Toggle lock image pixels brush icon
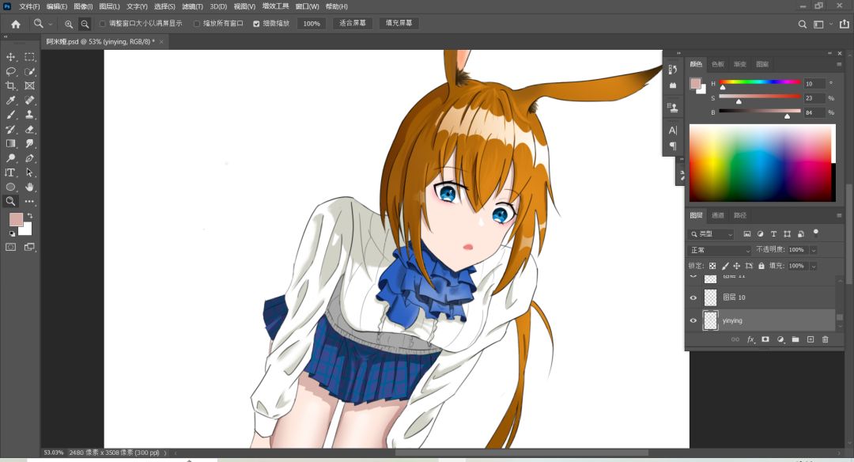Image resolution: width=854 pixels, height=462 pixels. click(725, 266)
